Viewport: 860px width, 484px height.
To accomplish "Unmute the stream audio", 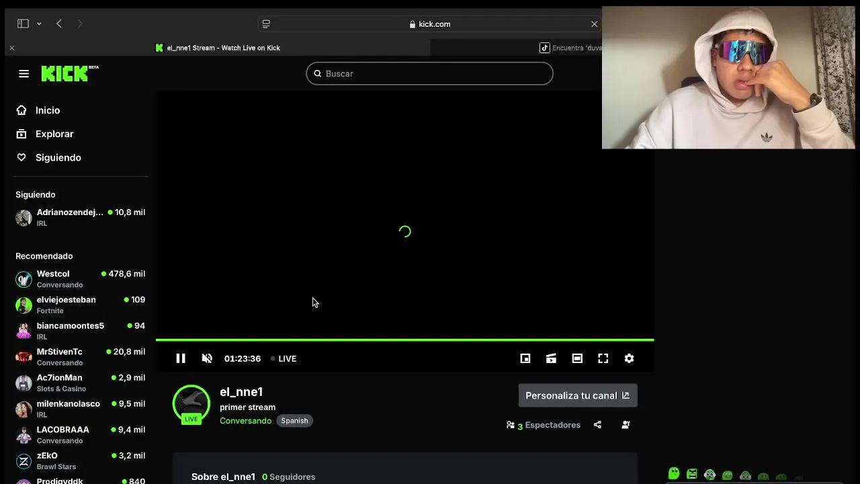I will (207, 358).
